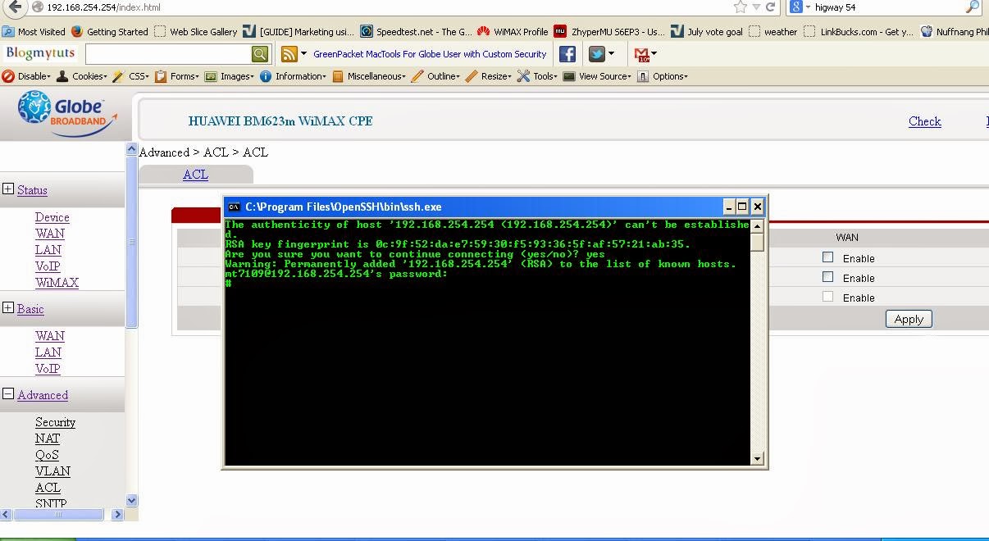The height and width of the screenshot is (541, 989).
Task: Open the Basic link in the sidebar
Action: pyautogui.click(x=30, y=309)
